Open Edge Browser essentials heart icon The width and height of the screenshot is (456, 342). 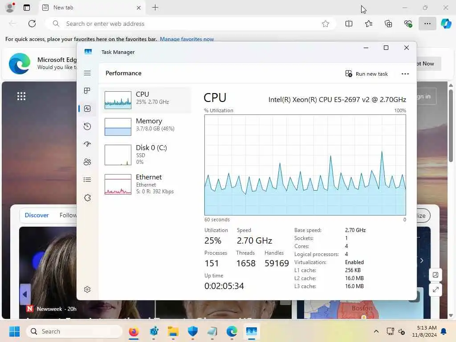click(408, 24)
